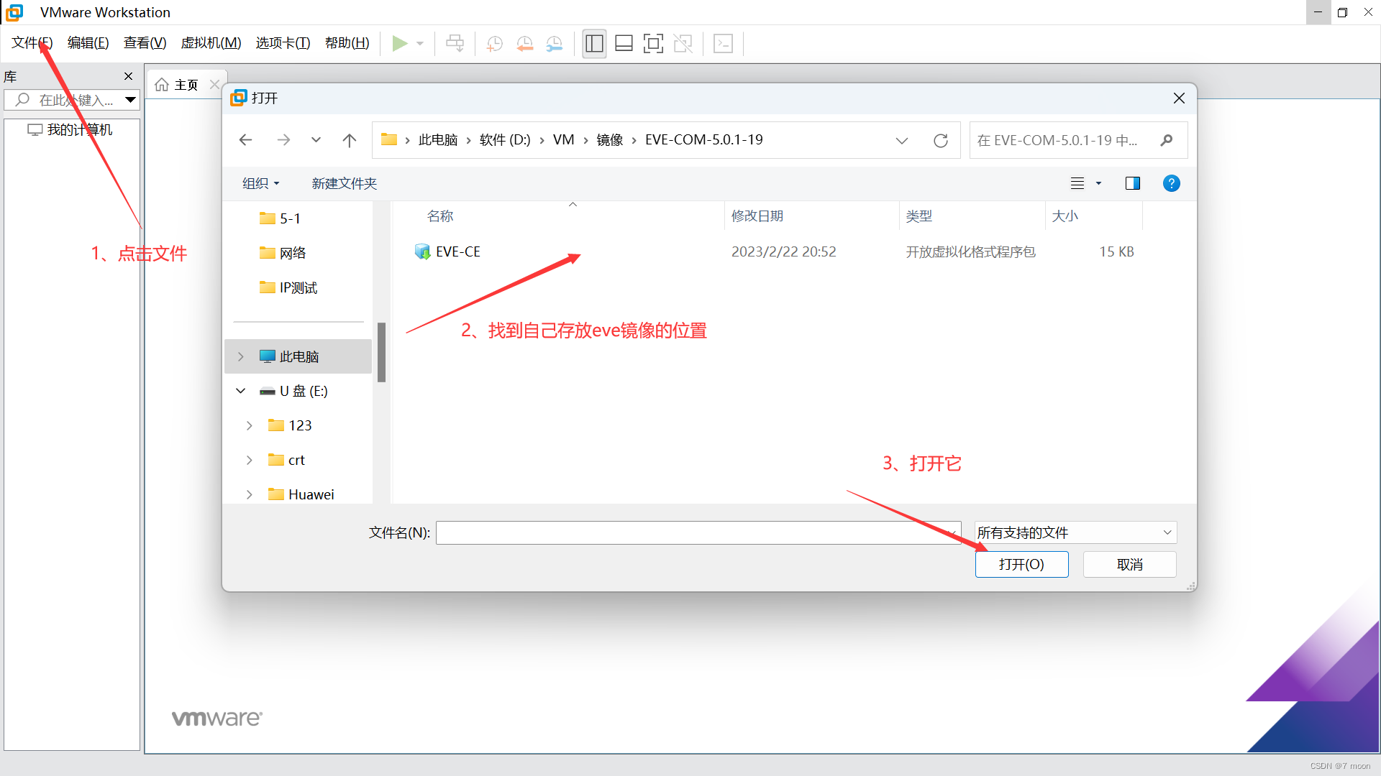Viewport: 1381px width, 776px height.
Task: Expand the 此电脑 tree node
Action: 241,356
